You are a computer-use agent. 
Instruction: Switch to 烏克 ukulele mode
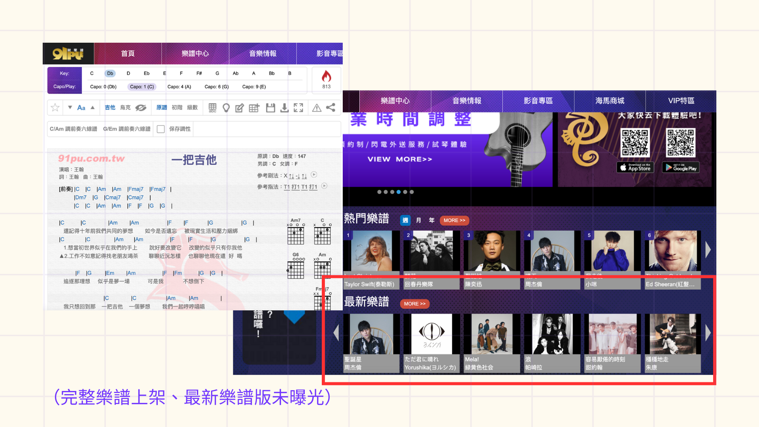click(125, 108)
